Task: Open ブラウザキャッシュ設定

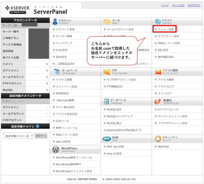Action: 172,123
